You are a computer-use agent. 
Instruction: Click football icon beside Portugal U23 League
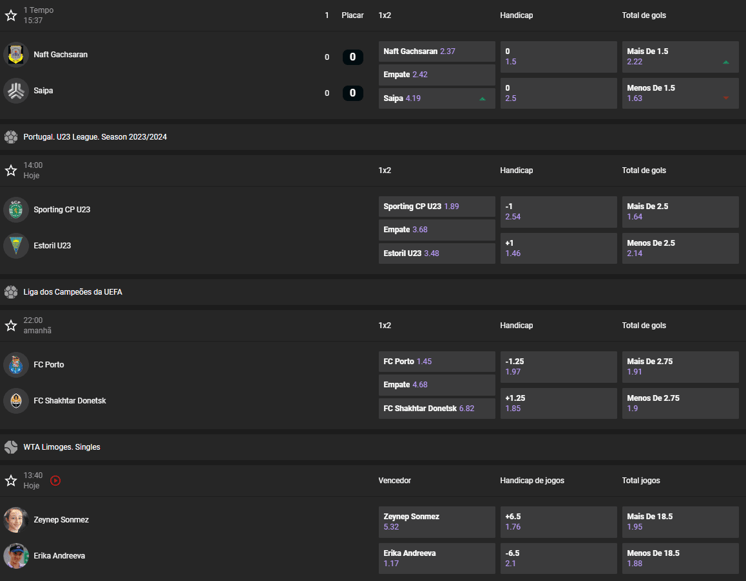11,137
